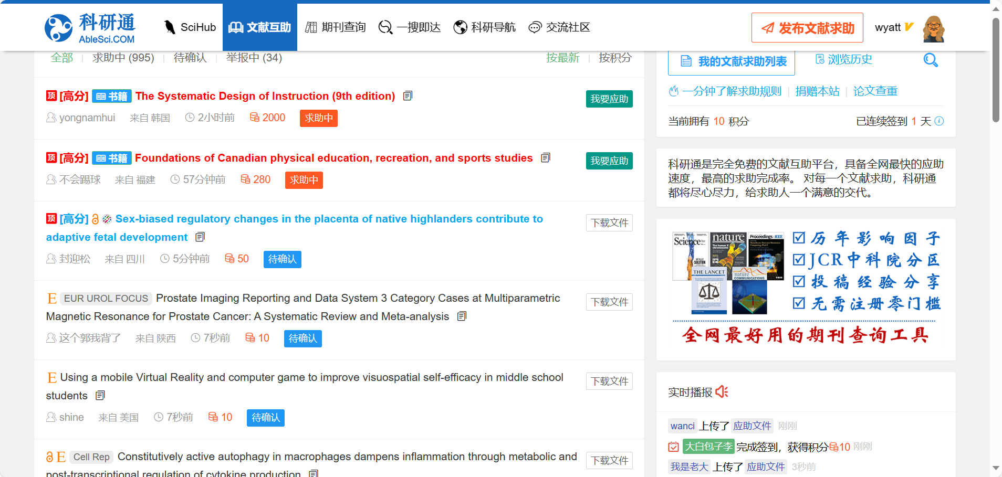Image resolution: width=1002 pixels, height=477 pixels.
Task: Filter list by 求助中 (995)
Action: 123,58
